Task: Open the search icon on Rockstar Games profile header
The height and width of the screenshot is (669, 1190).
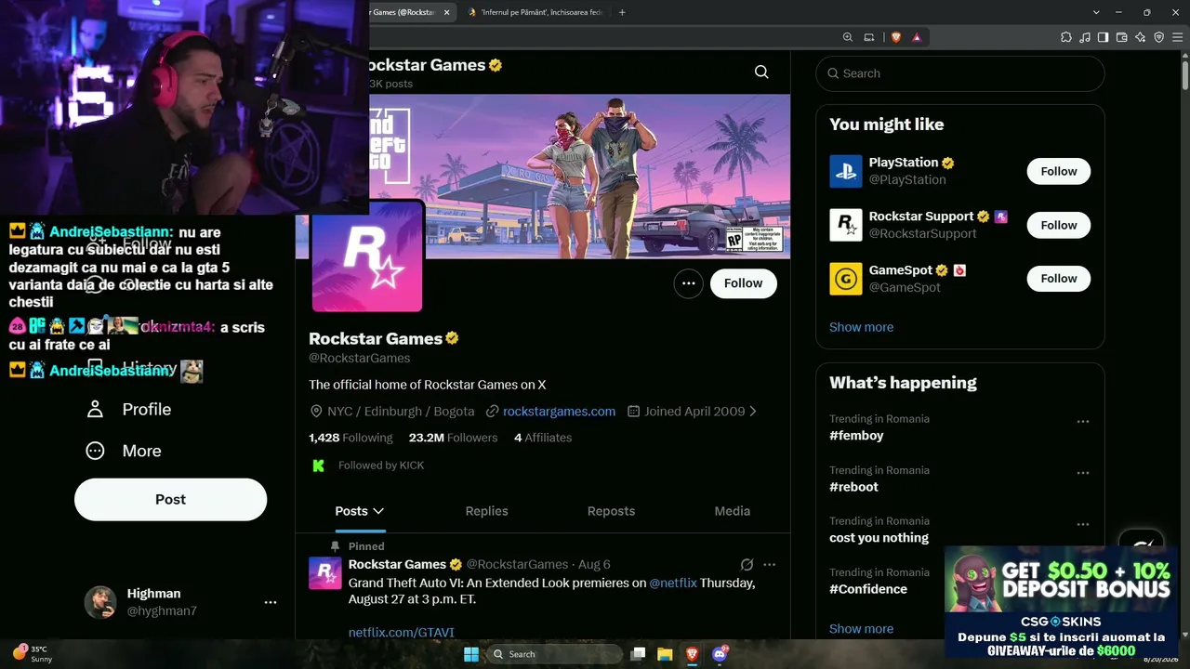Action: pyautogui.click(x=761, y=72)
